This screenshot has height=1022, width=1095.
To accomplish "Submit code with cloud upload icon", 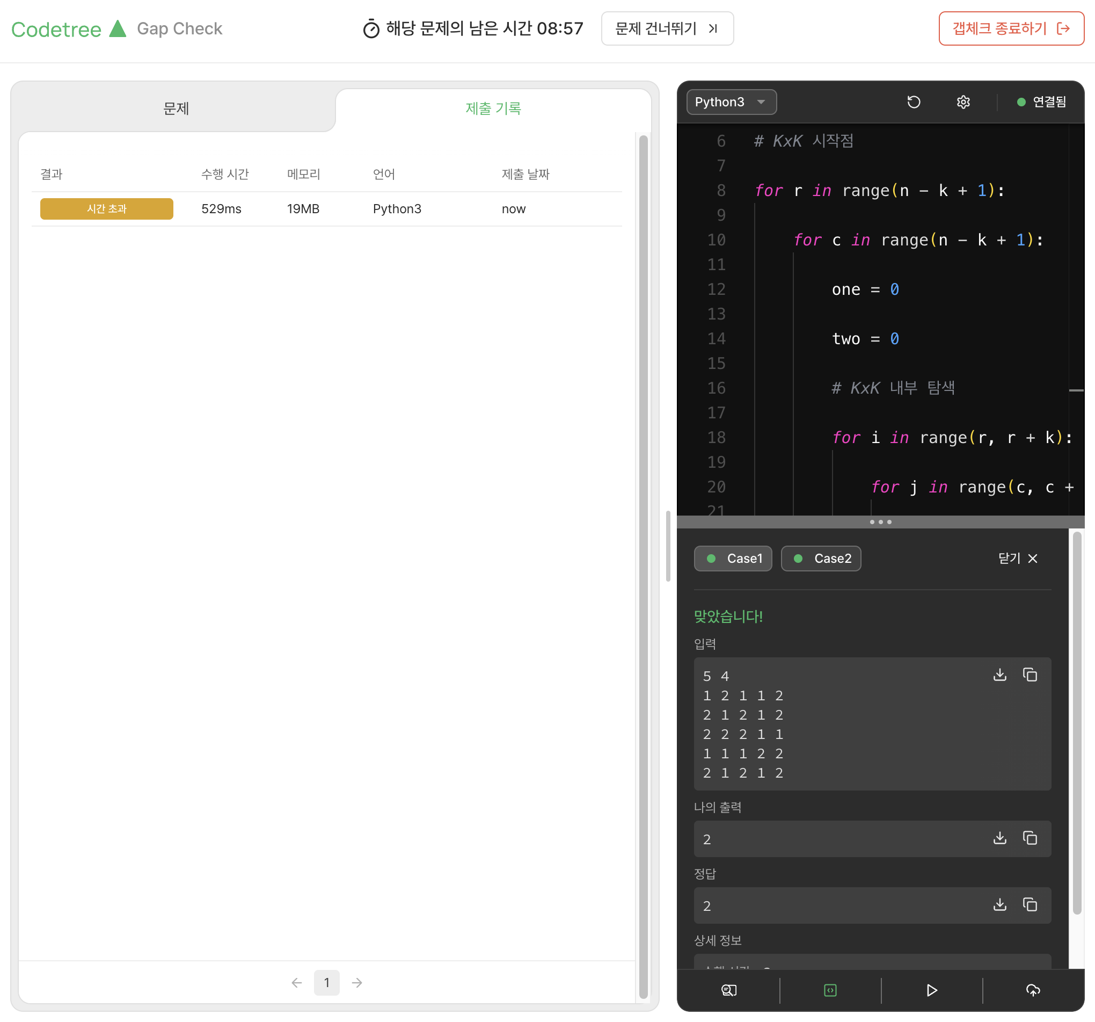I will point(1033,990).
